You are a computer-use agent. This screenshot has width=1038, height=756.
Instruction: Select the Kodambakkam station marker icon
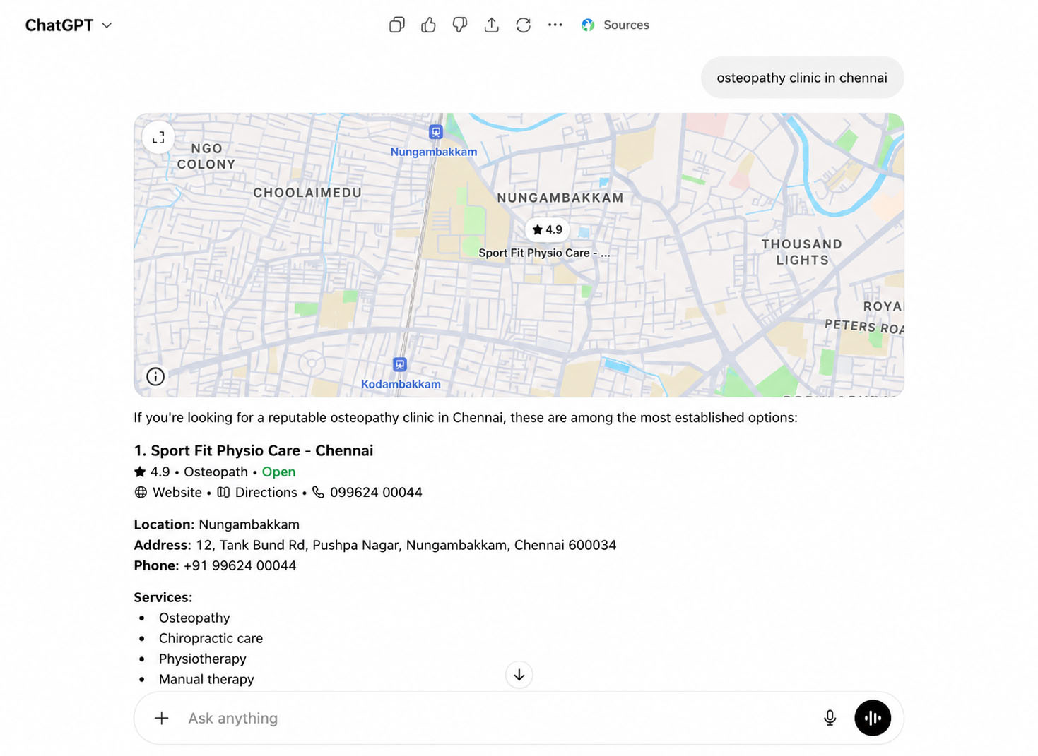[x=400, y=365]
